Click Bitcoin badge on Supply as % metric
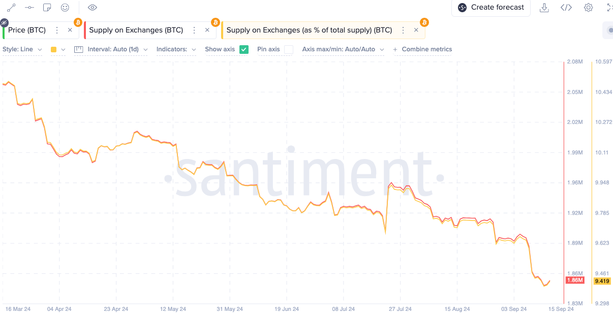Screen dimensions: 613x317 (x=424, y=22)
